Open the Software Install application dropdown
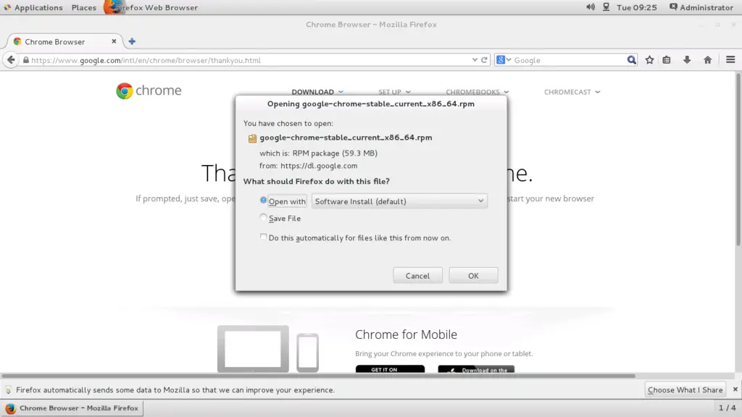Image resolution: width=742 pixels, height=417 pixels. pyautogui.click(x=399, y=201)
